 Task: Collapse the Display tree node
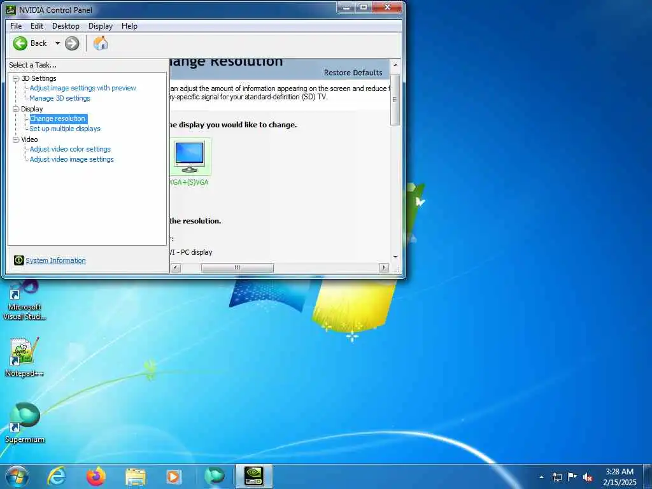pyautogui.click(x=15, y=109)
